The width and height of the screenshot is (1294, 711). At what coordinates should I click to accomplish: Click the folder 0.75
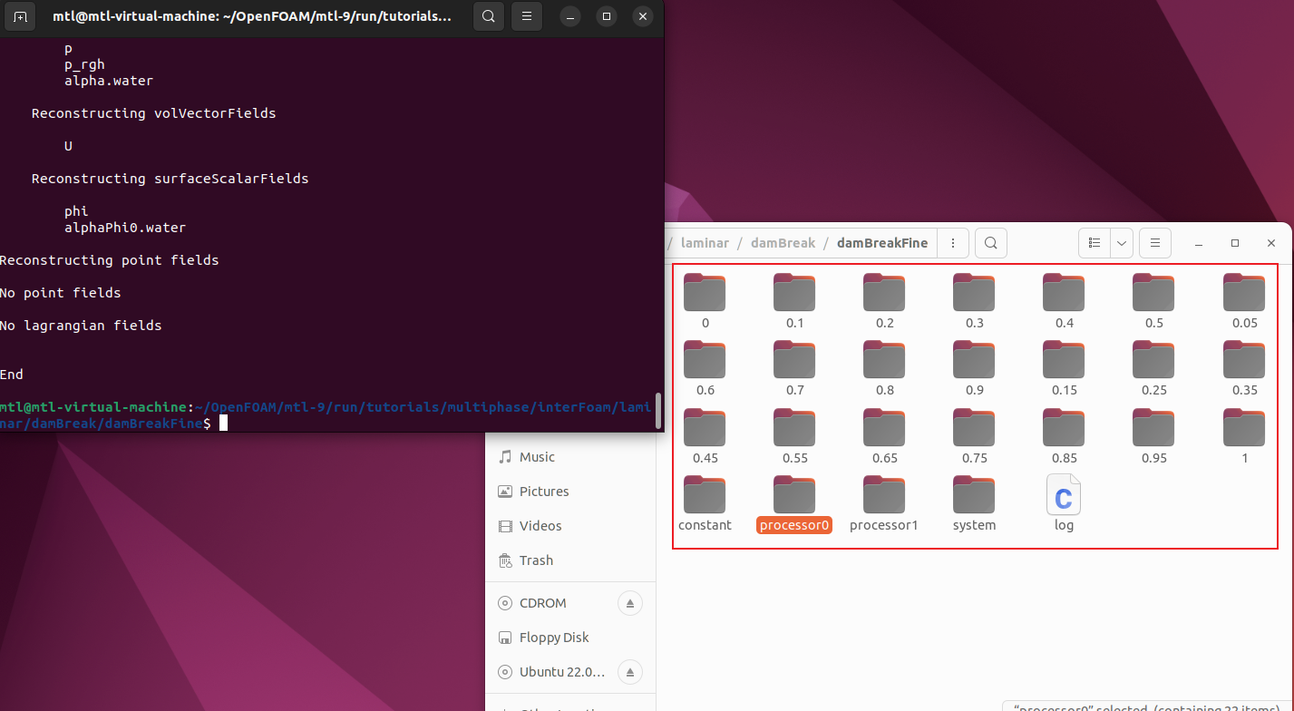[974, 437]
